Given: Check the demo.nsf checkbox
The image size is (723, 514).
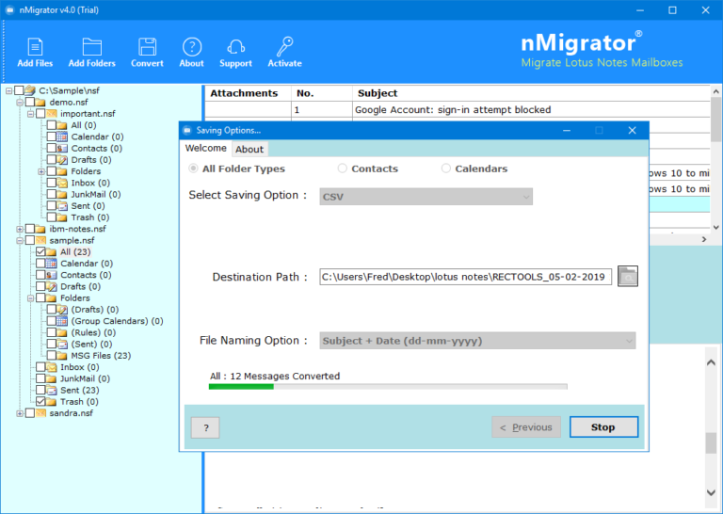Looking at the screenshot, I should 30,102.
